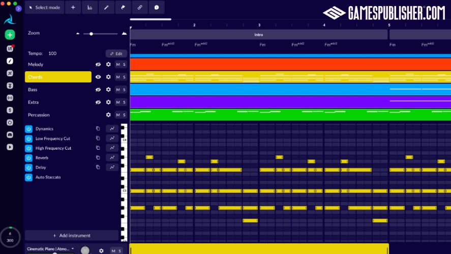
Task: Mute the Melody track
Action: click(x=118, y=65)
